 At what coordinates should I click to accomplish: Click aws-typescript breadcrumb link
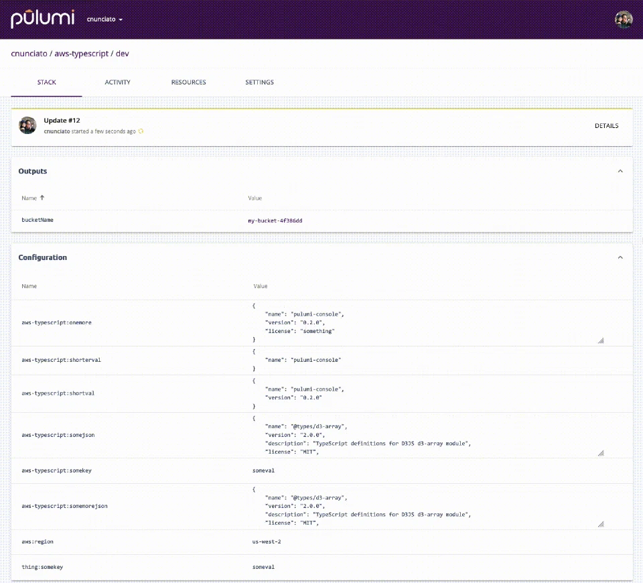tap(82, 54)
